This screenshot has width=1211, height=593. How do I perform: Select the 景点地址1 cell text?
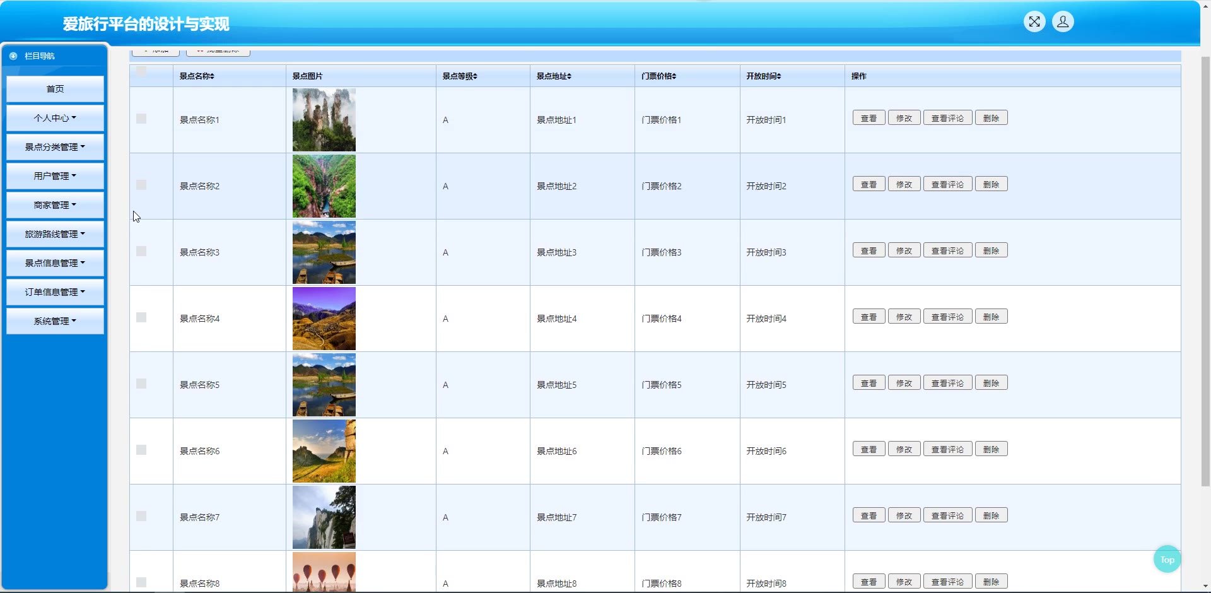556,120
